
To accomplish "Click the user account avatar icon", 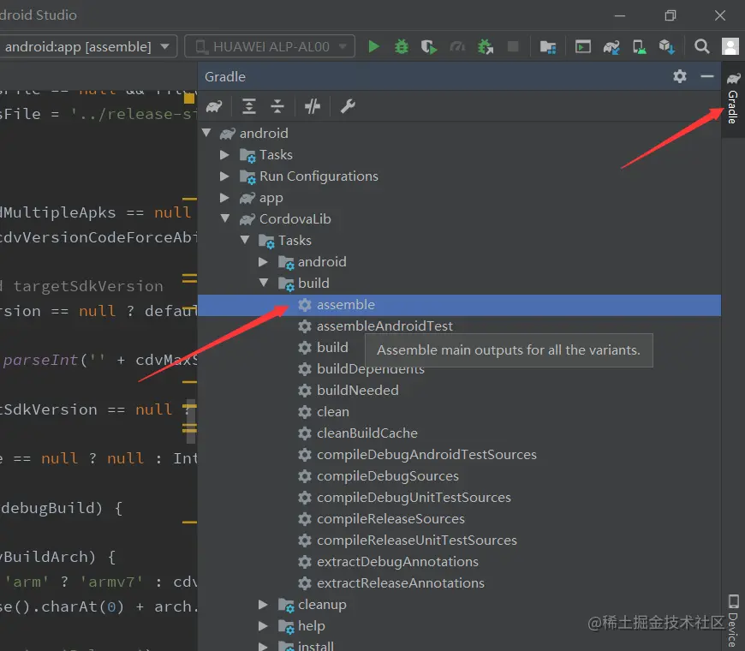I will tap(730, 46).
